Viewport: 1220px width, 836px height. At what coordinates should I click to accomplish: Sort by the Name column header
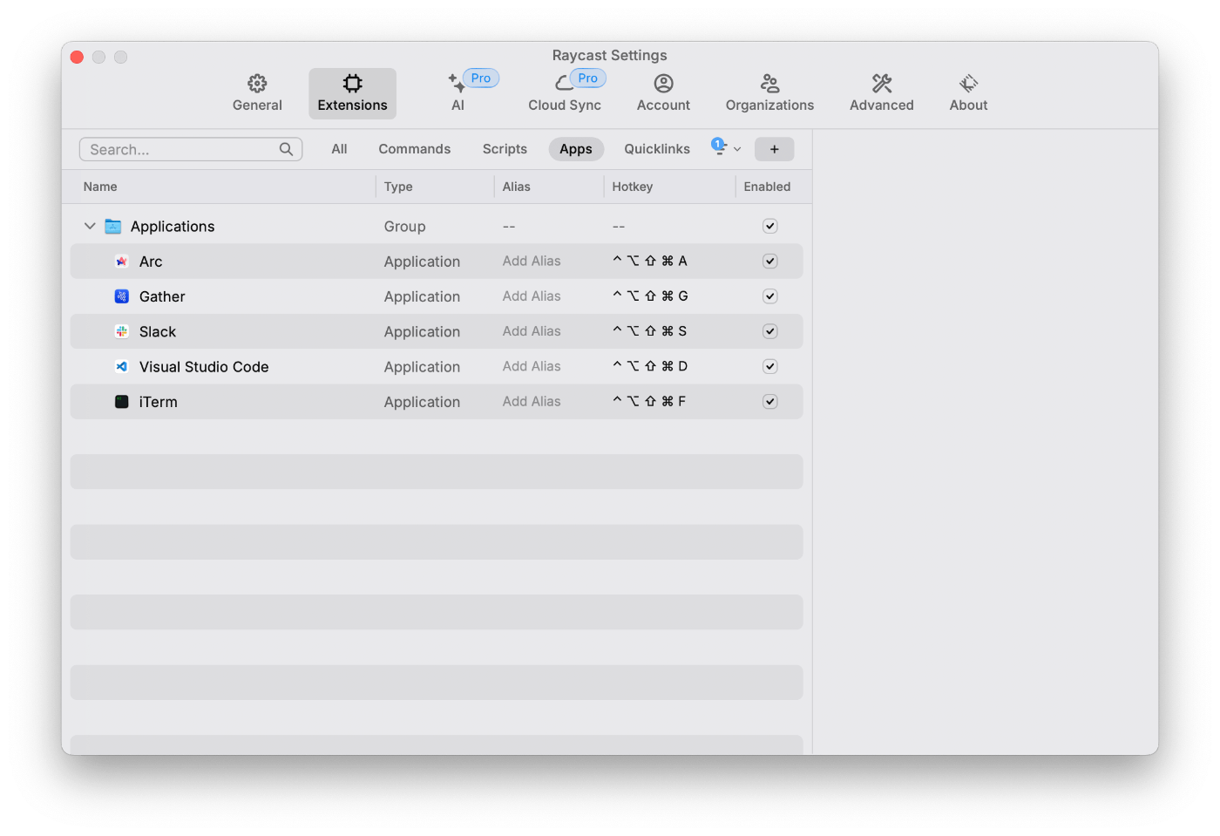point(100,187)
